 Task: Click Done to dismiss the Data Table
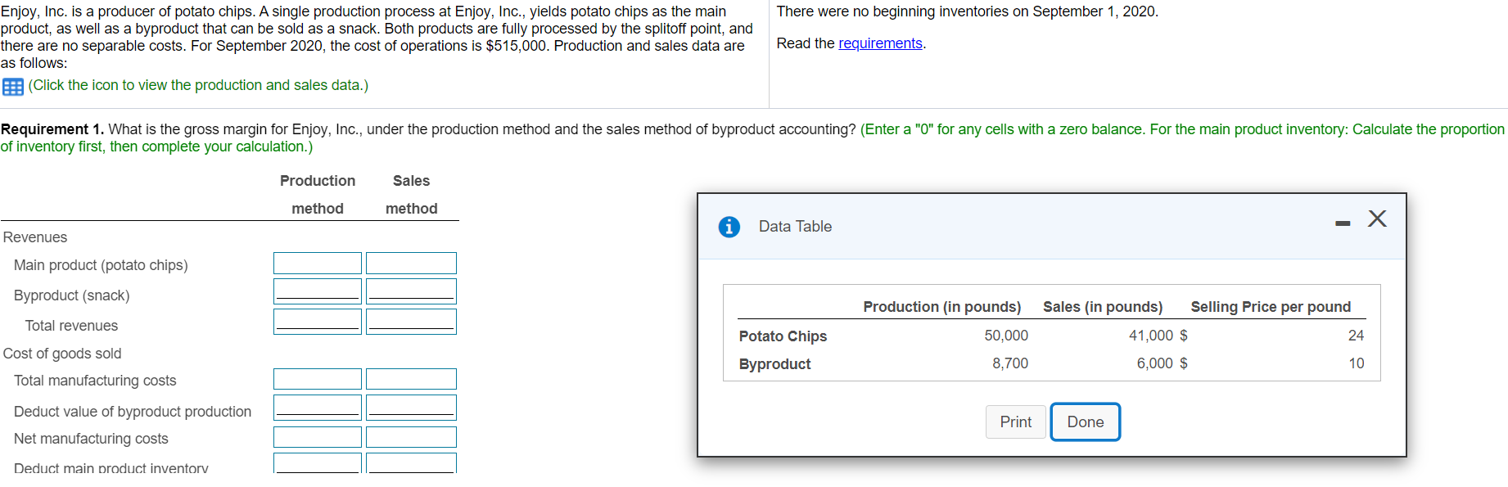(x=1085, y=422)
